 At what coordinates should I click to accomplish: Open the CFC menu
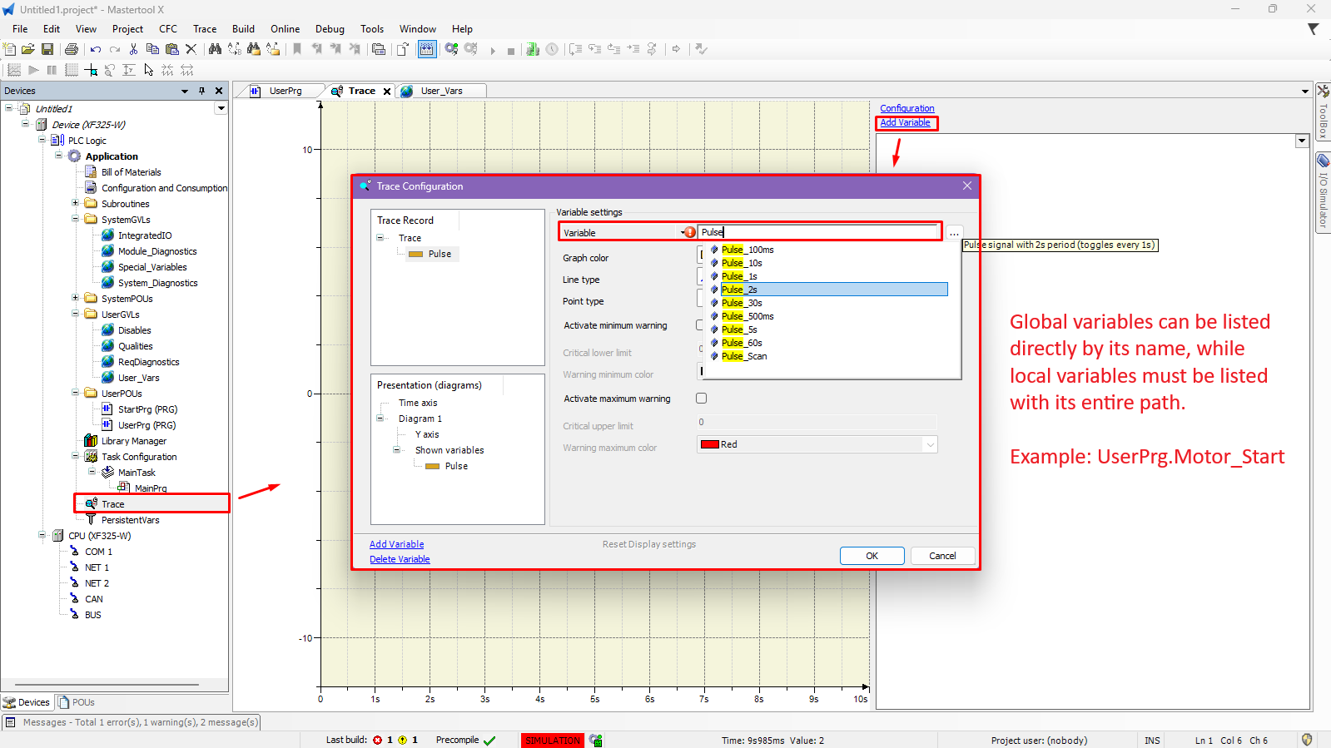pyautogui.click(x=168, y=28)
